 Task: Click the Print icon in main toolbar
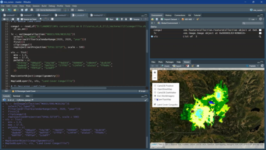(32, 10)
